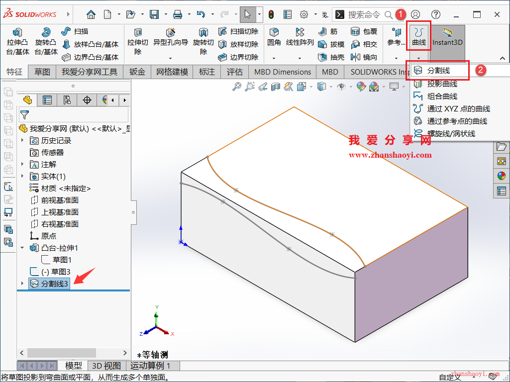Open the 3D 视图 bottom tab
510x382 pixels.
106,366
